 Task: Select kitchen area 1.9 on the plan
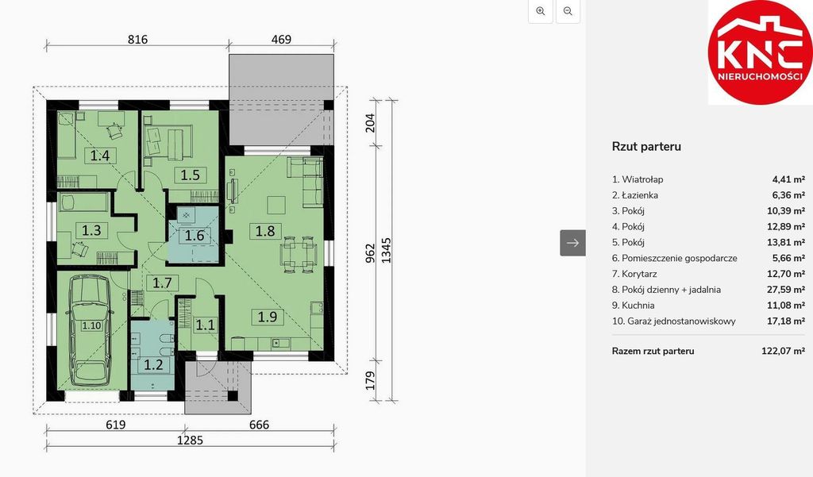(267, 317)
